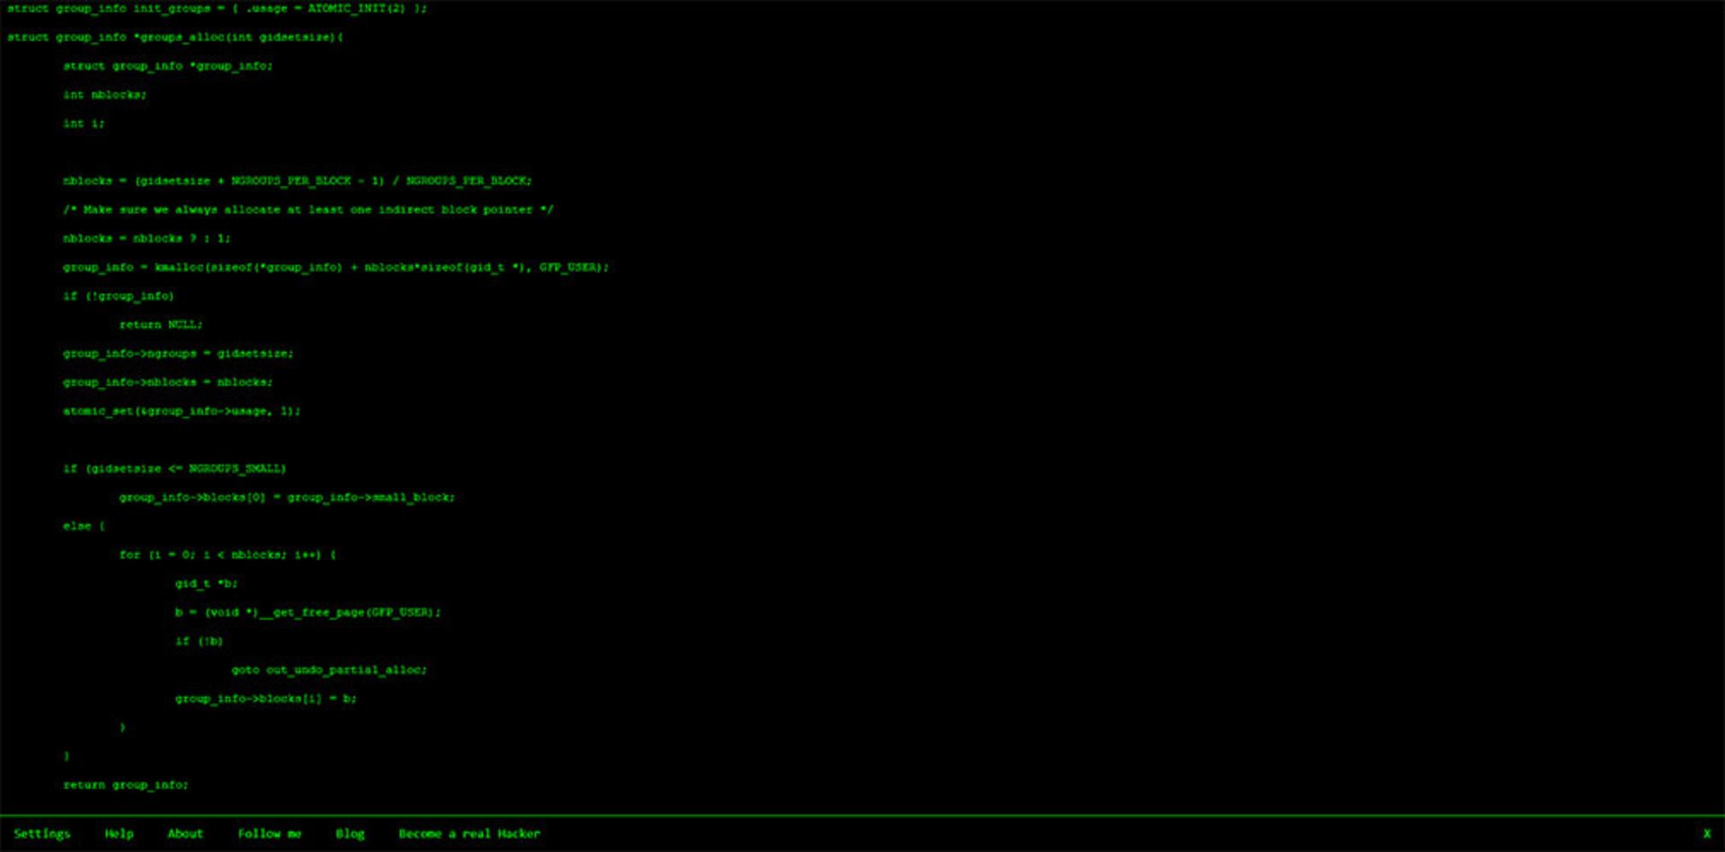Click the 'if (gidsetsize <= NGROUPS_SMALL)' line
The width and height of the screenshot is (1725, 852).
coord(174,468)
